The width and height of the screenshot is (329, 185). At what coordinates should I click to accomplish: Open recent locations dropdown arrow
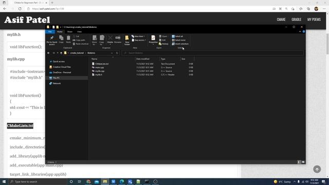click(x=58, y=53)
